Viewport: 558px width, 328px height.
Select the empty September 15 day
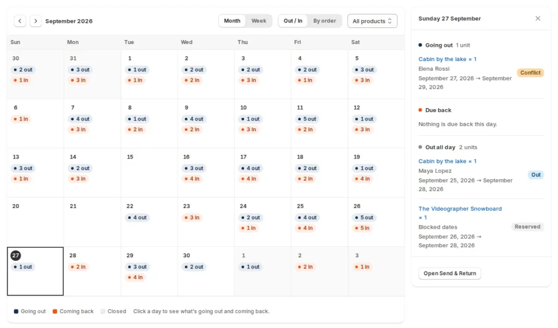149,173
